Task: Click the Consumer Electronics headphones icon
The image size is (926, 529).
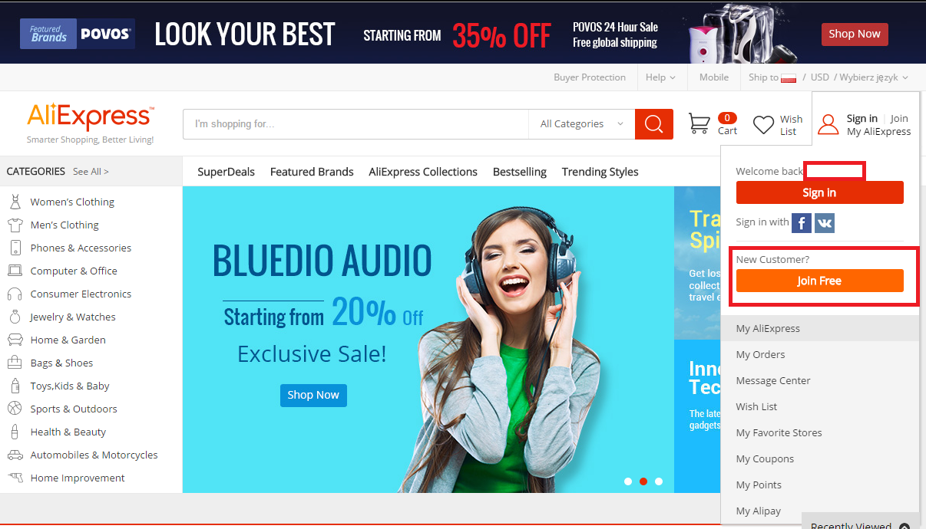Action: point(15,294)
